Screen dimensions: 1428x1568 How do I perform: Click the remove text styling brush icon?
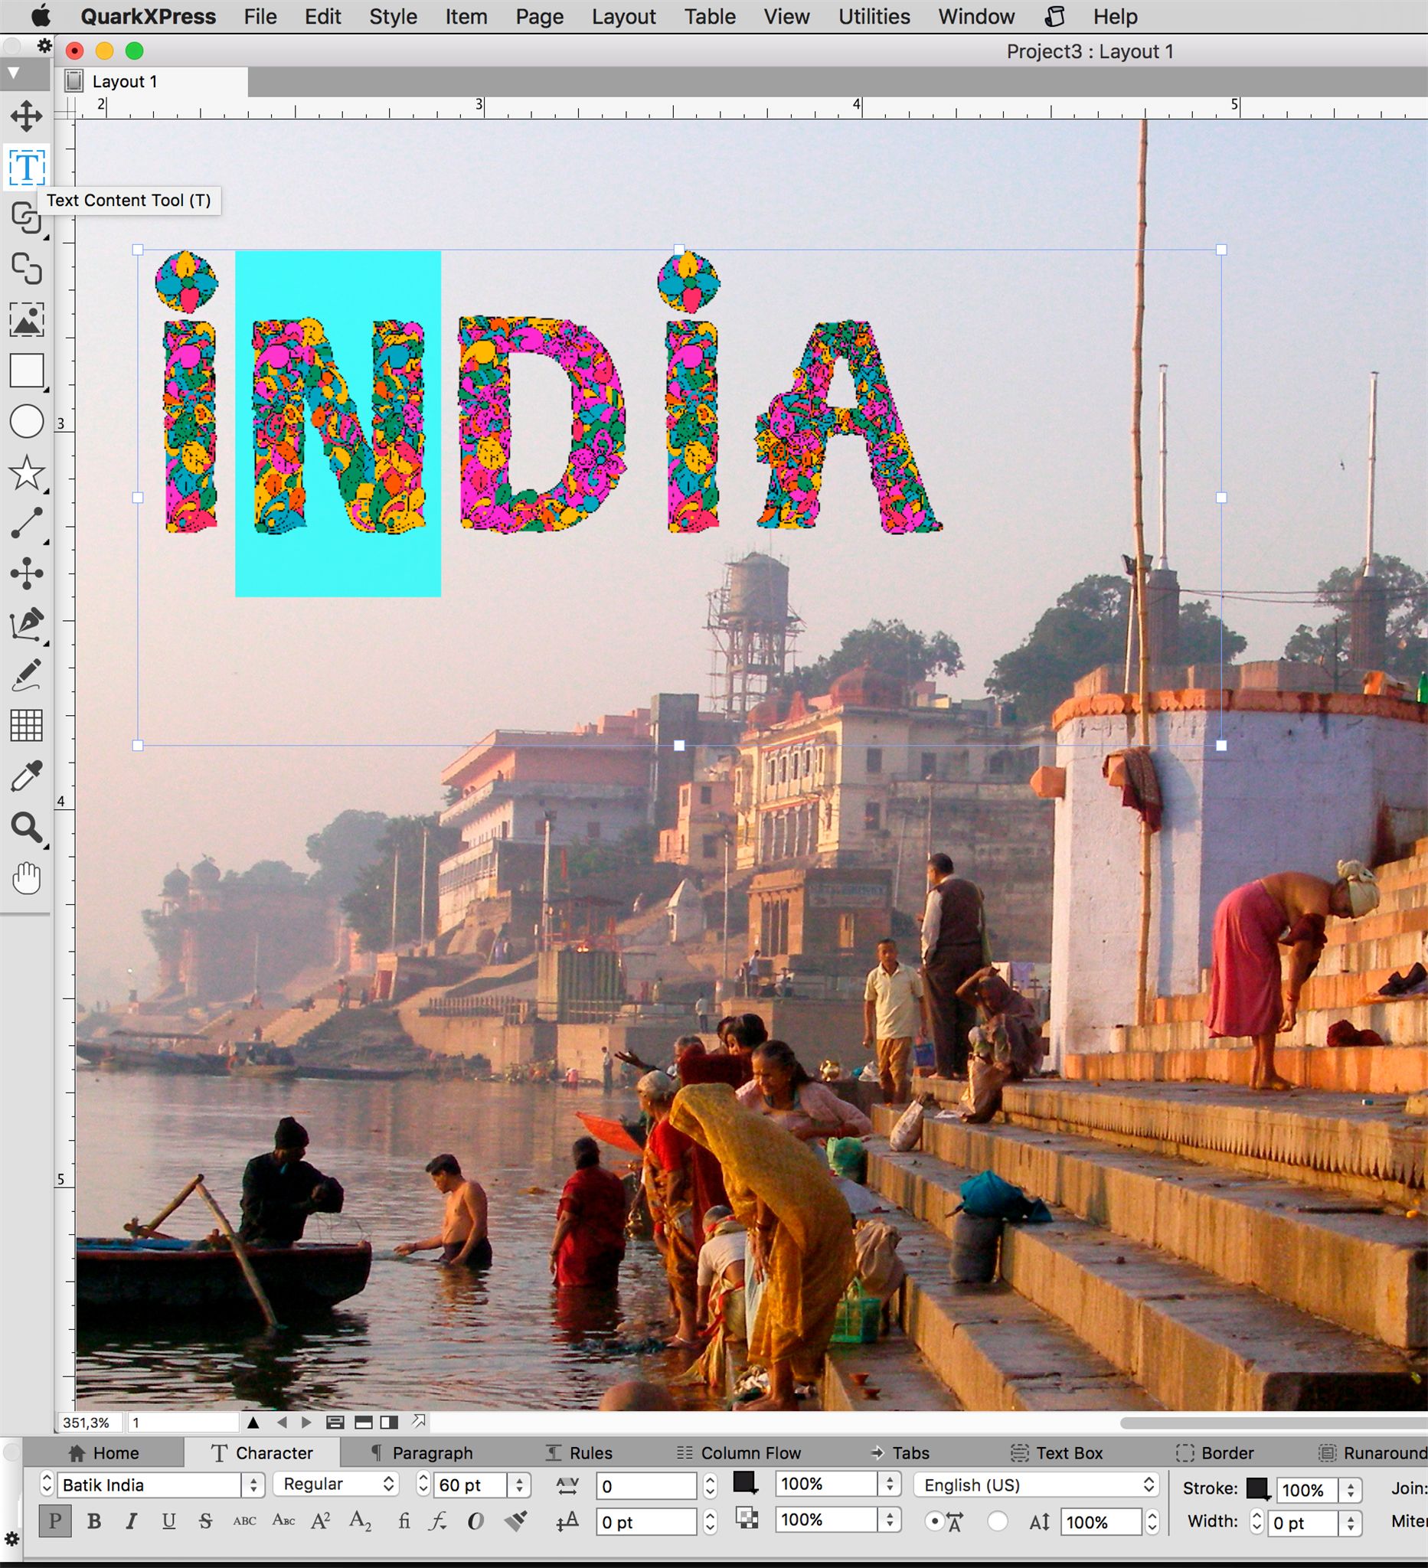pos(515,1521)
